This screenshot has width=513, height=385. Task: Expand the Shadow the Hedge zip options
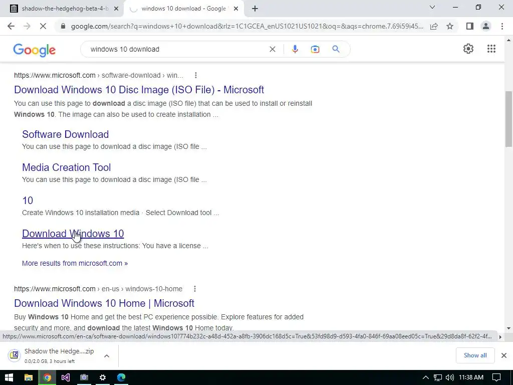pos(107,356)
